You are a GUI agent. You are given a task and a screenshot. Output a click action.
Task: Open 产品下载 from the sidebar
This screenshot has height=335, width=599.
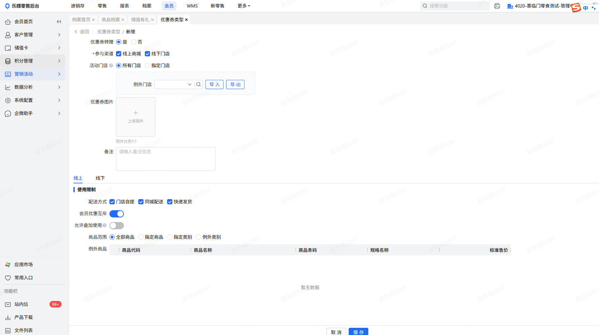[23, 317]
